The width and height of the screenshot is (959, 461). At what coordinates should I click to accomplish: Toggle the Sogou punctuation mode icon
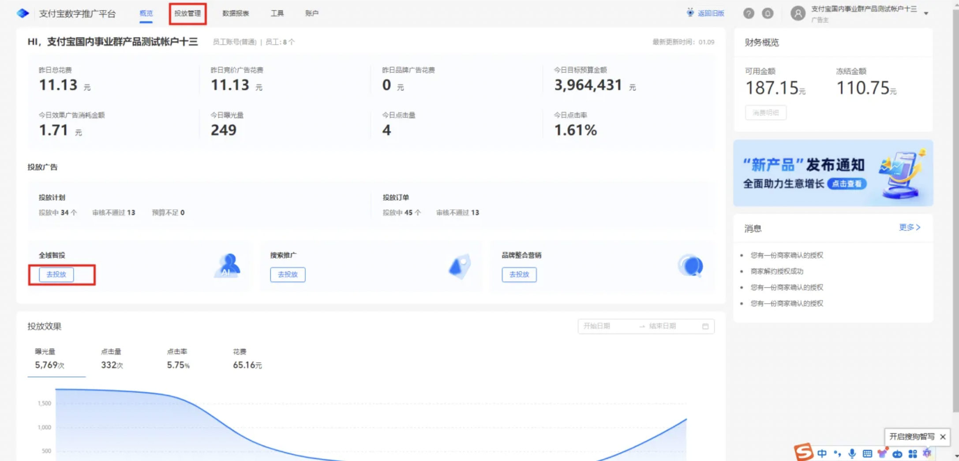(x=837, y=454)
